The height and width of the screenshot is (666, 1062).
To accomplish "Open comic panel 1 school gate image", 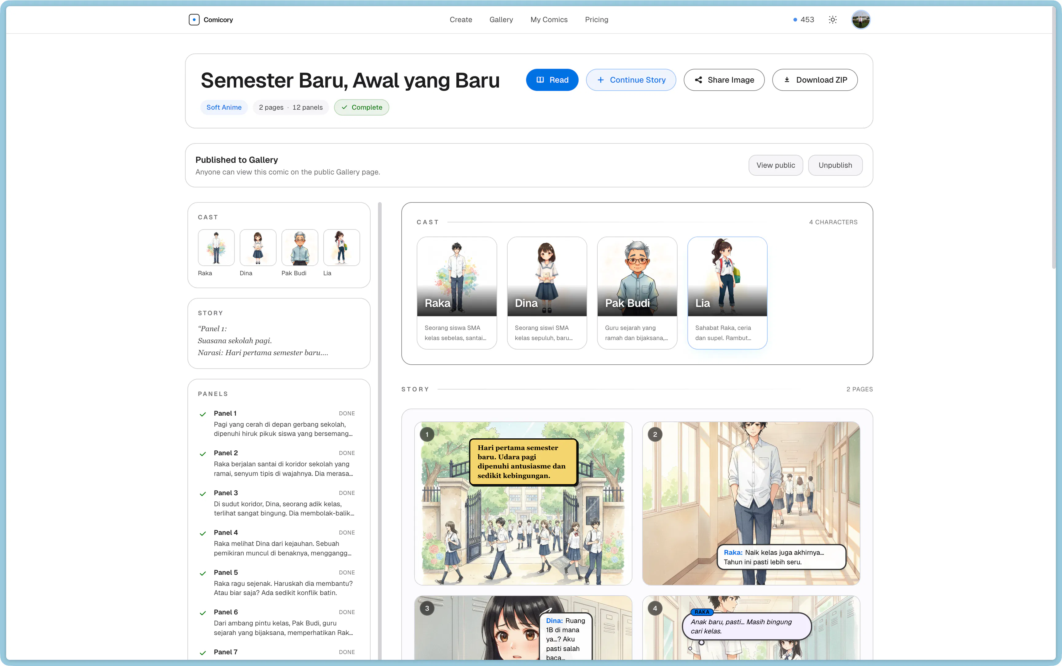I will pos(523,503).
